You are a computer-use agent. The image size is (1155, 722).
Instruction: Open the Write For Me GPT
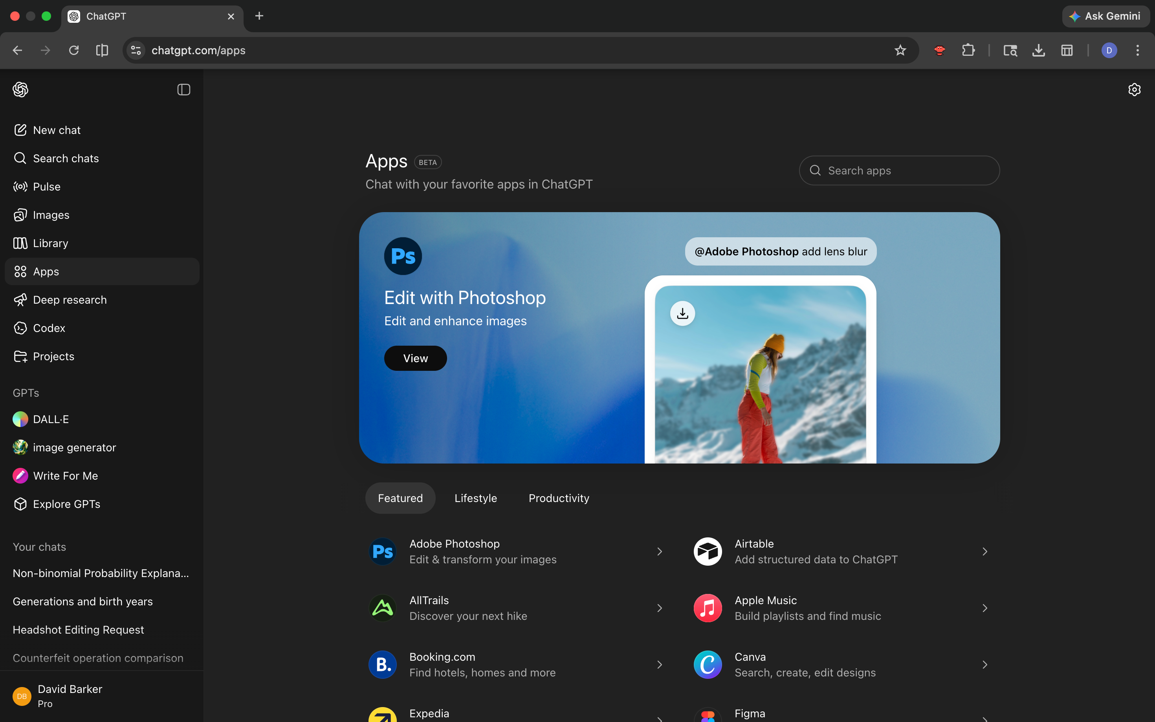coord(102,476)
